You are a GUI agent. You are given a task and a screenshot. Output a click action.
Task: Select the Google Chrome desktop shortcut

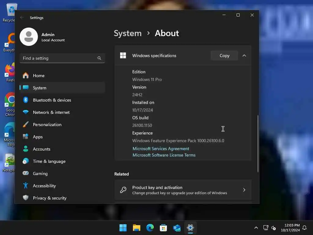pos(9,104)
